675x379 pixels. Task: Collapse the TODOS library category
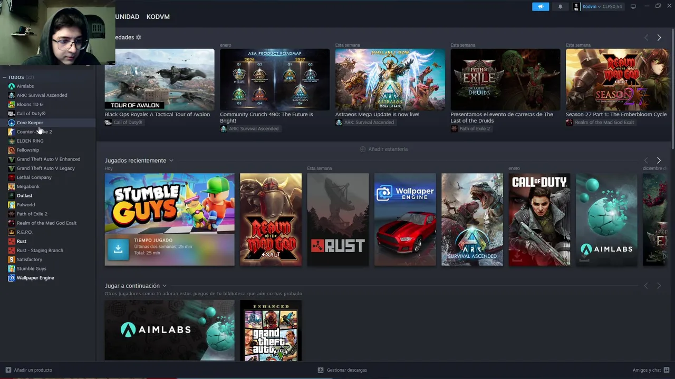click(4, 77)
